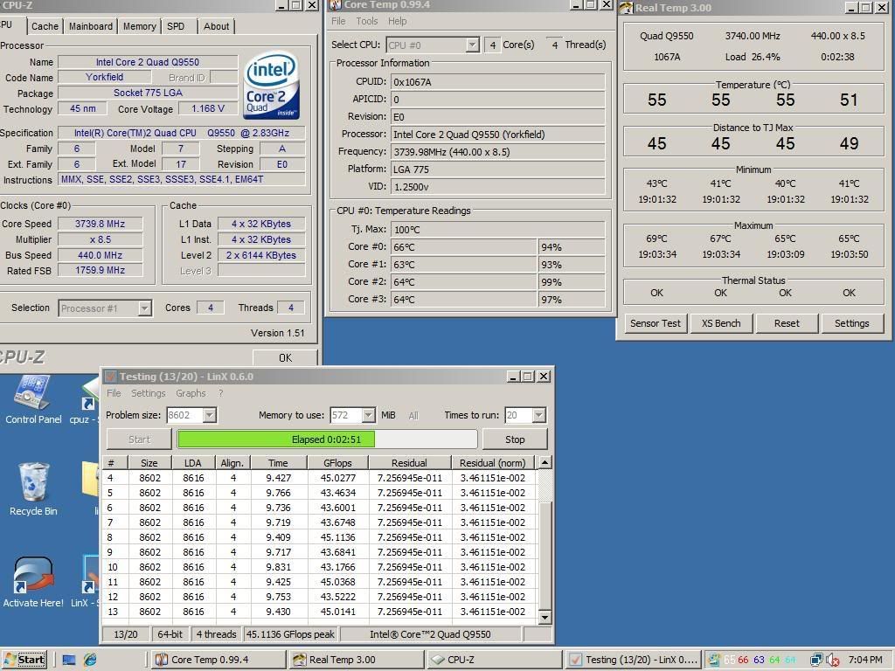Click the Residual (norm) column header
The width and height of the screenshot is (895, 671).
pos(493,463)
